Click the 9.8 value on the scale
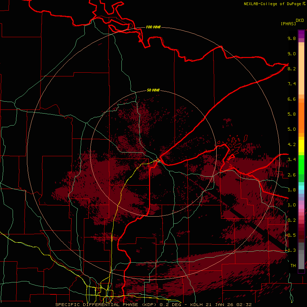This screenshot has width=307, height=307. tap(292, 38)
